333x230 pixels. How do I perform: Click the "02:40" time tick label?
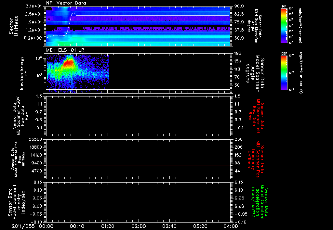pyautogui.click(x=169, y=226)
